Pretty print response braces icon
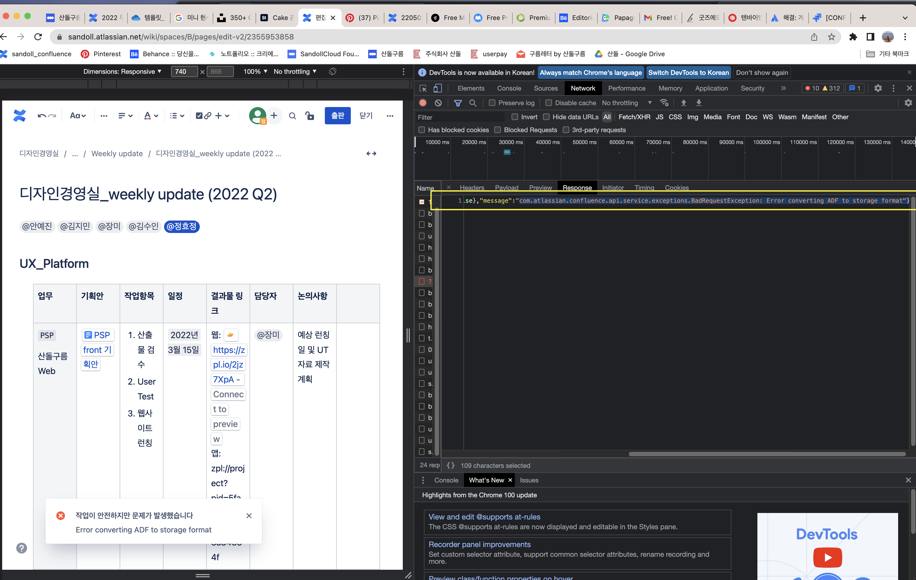Viewport: 916px width, 580px height. click(x=450, y=465)
